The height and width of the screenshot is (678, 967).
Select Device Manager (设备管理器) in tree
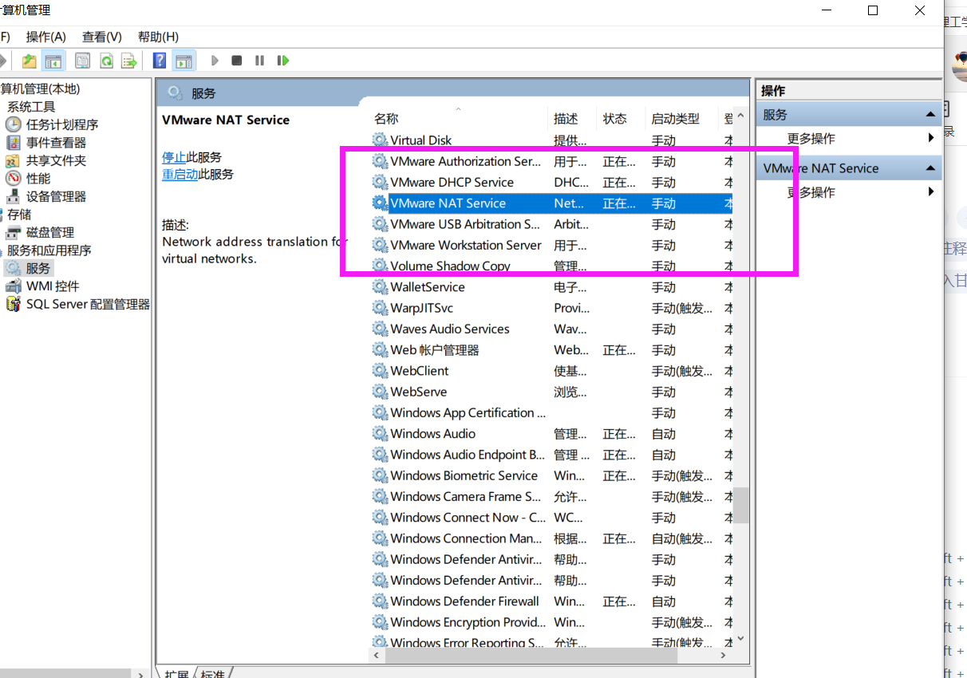tap(56, 196)
